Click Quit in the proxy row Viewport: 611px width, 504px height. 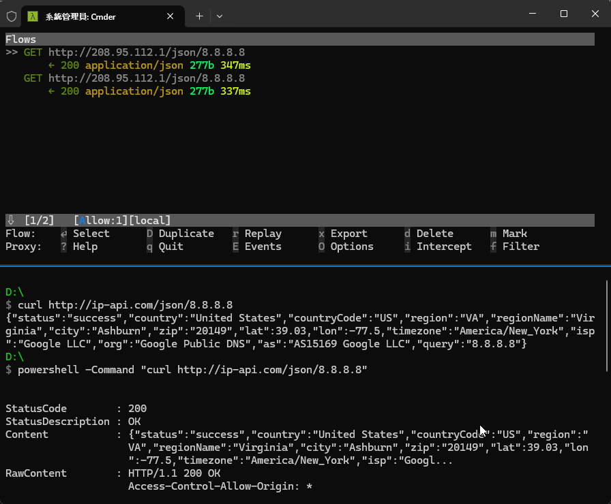click(170, 247)
